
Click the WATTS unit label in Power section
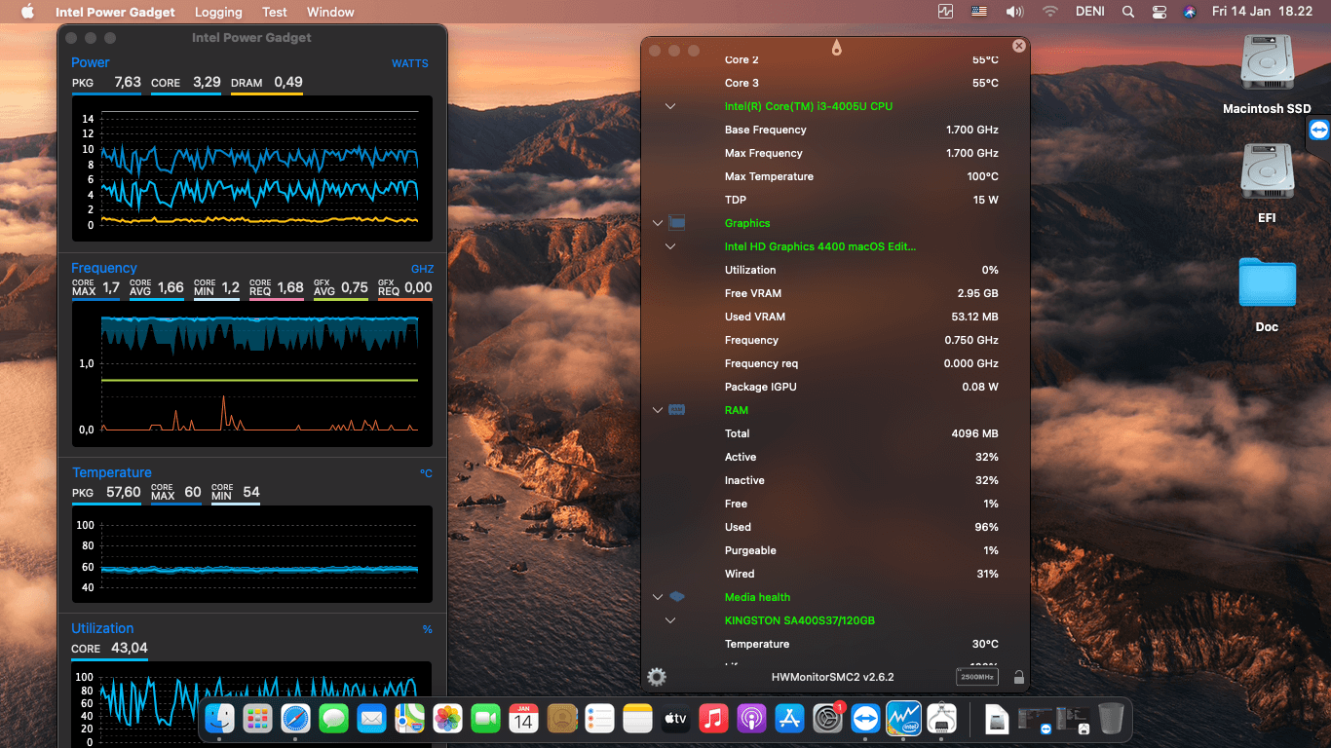410,63
